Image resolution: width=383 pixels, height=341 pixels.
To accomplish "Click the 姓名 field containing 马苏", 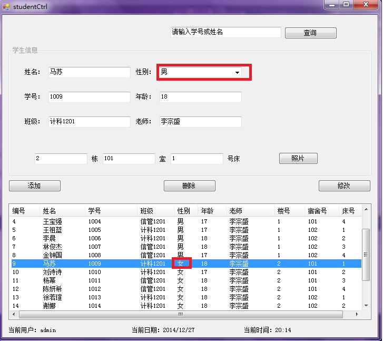I will pos(89,72).
